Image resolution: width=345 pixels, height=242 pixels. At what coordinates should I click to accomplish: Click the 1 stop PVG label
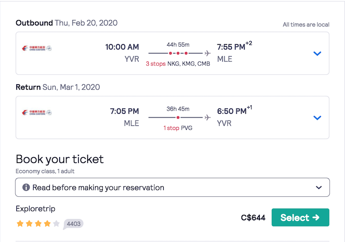178,128
